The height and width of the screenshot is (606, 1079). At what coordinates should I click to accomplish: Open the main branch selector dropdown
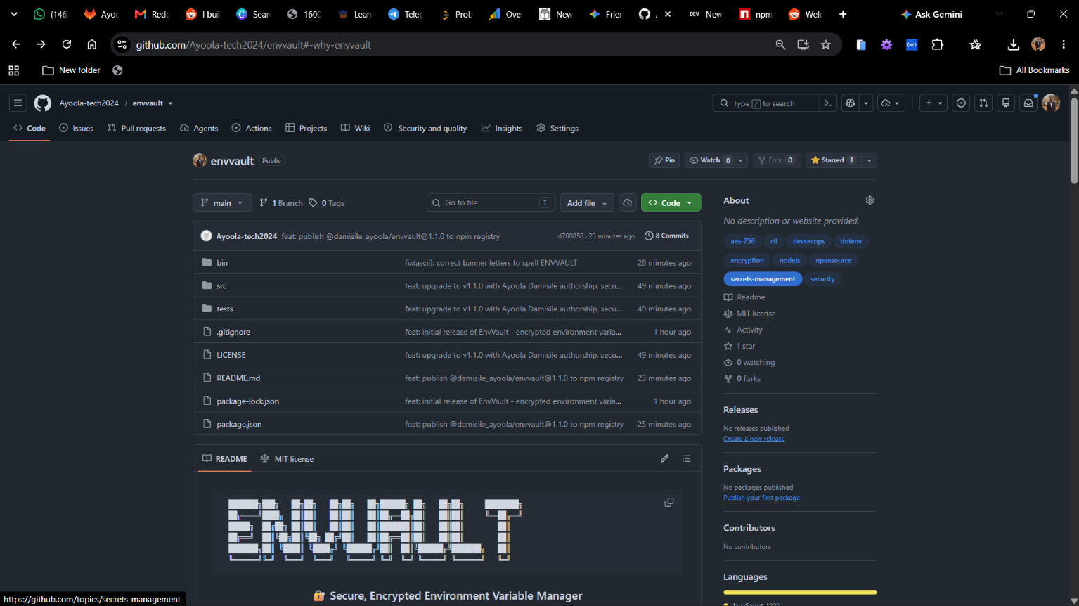click(x=222, y=202)
